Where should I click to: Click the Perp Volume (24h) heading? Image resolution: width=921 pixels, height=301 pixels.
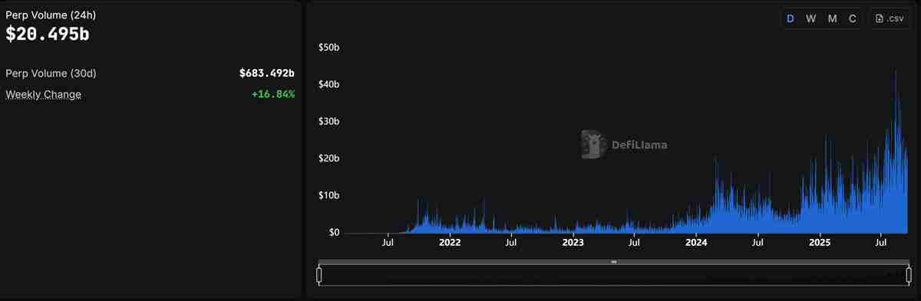(x=51, y=15)
